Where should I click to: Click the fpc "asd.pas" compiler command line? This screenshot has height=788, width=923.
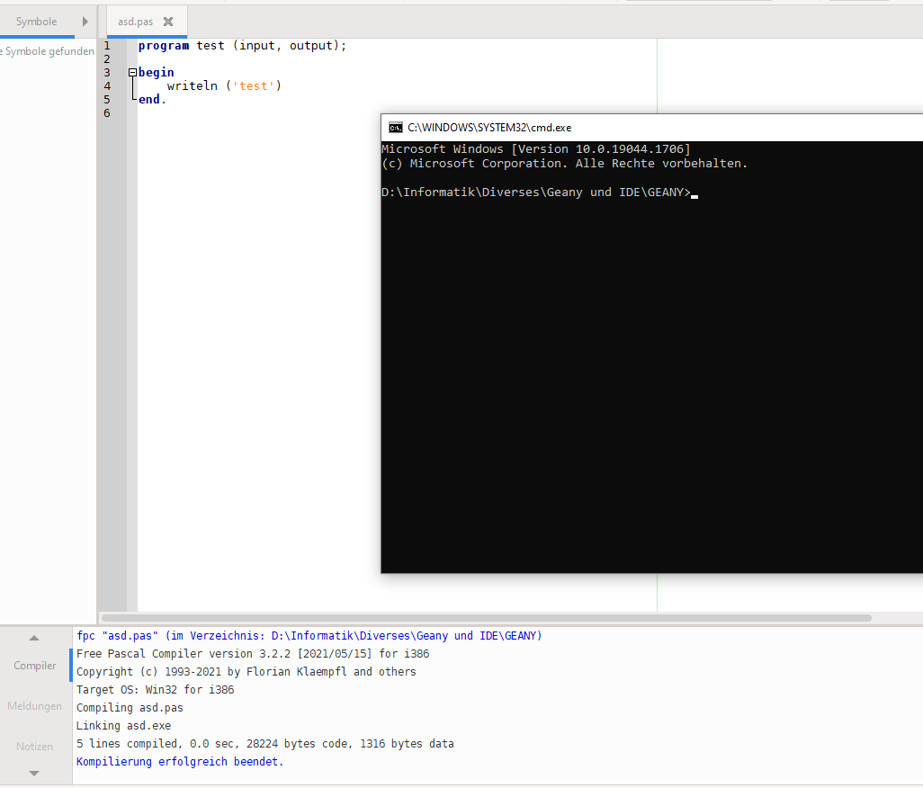click(309, 636)
